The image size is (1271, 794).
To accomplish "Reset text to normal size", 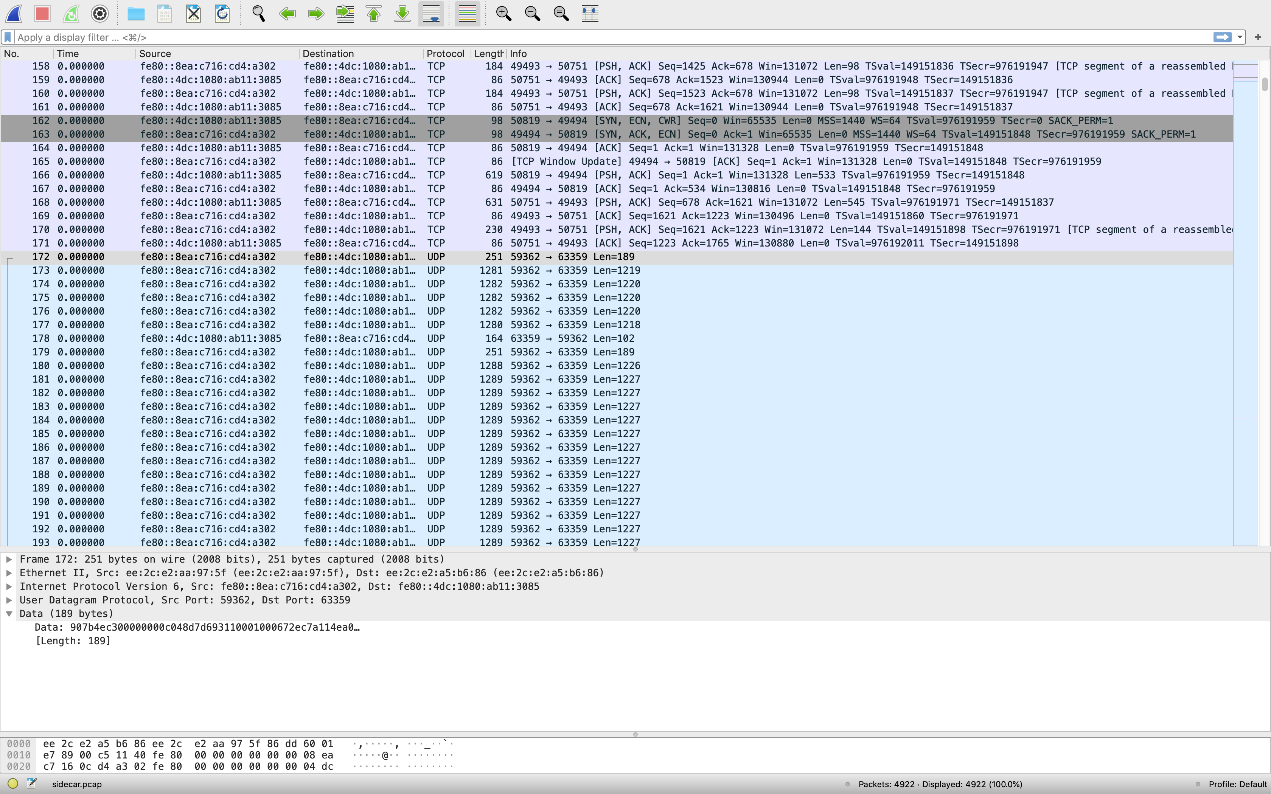I will (561, 14).
